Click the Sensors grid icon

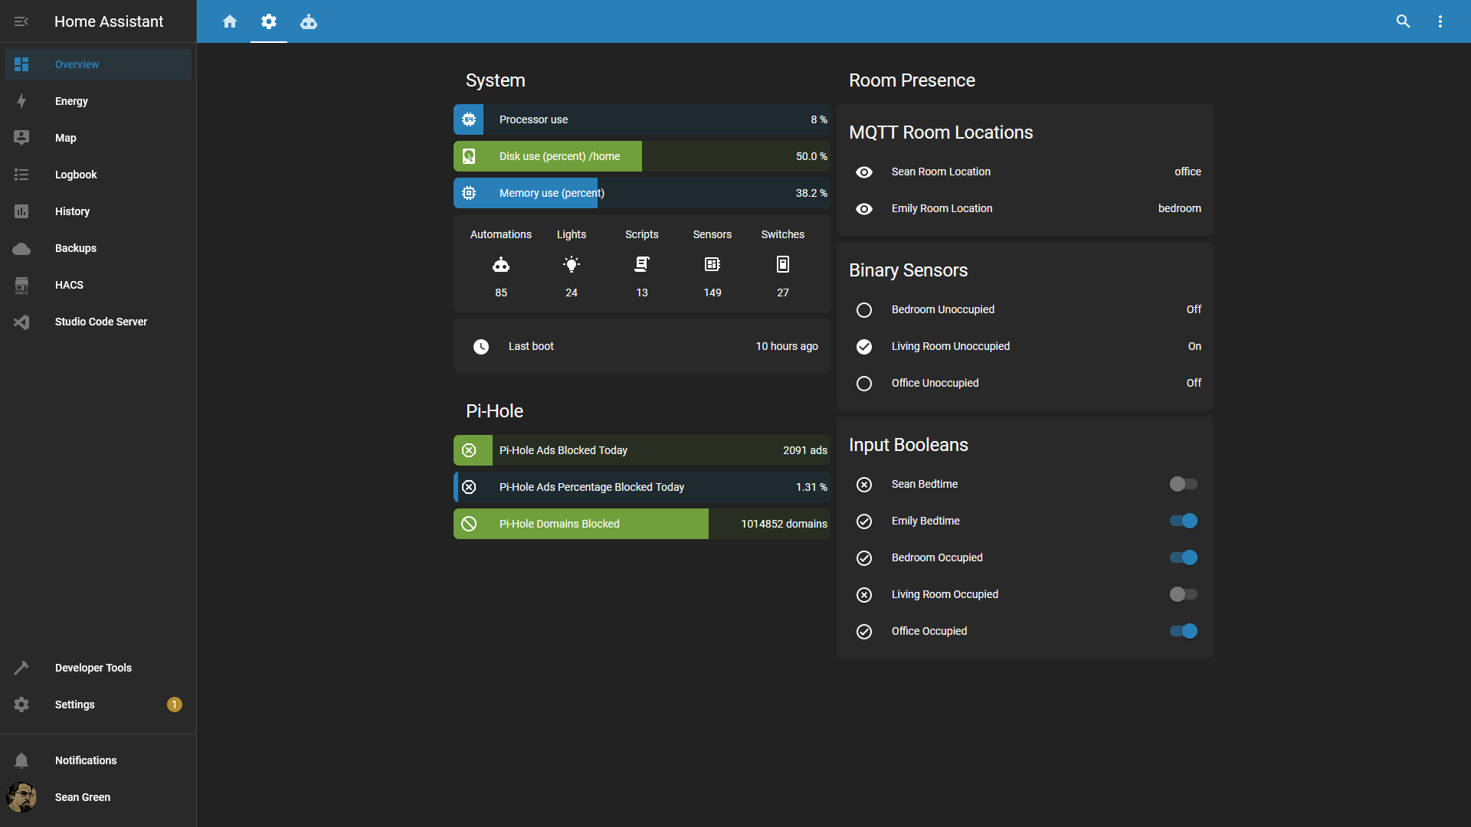(x=713, y=265)
